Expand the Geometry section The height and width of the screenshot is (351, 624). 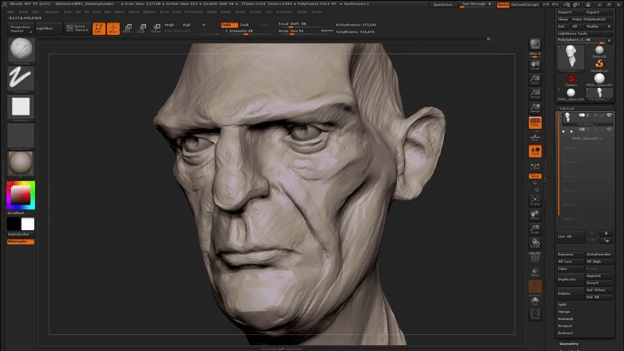click(568, 343)
